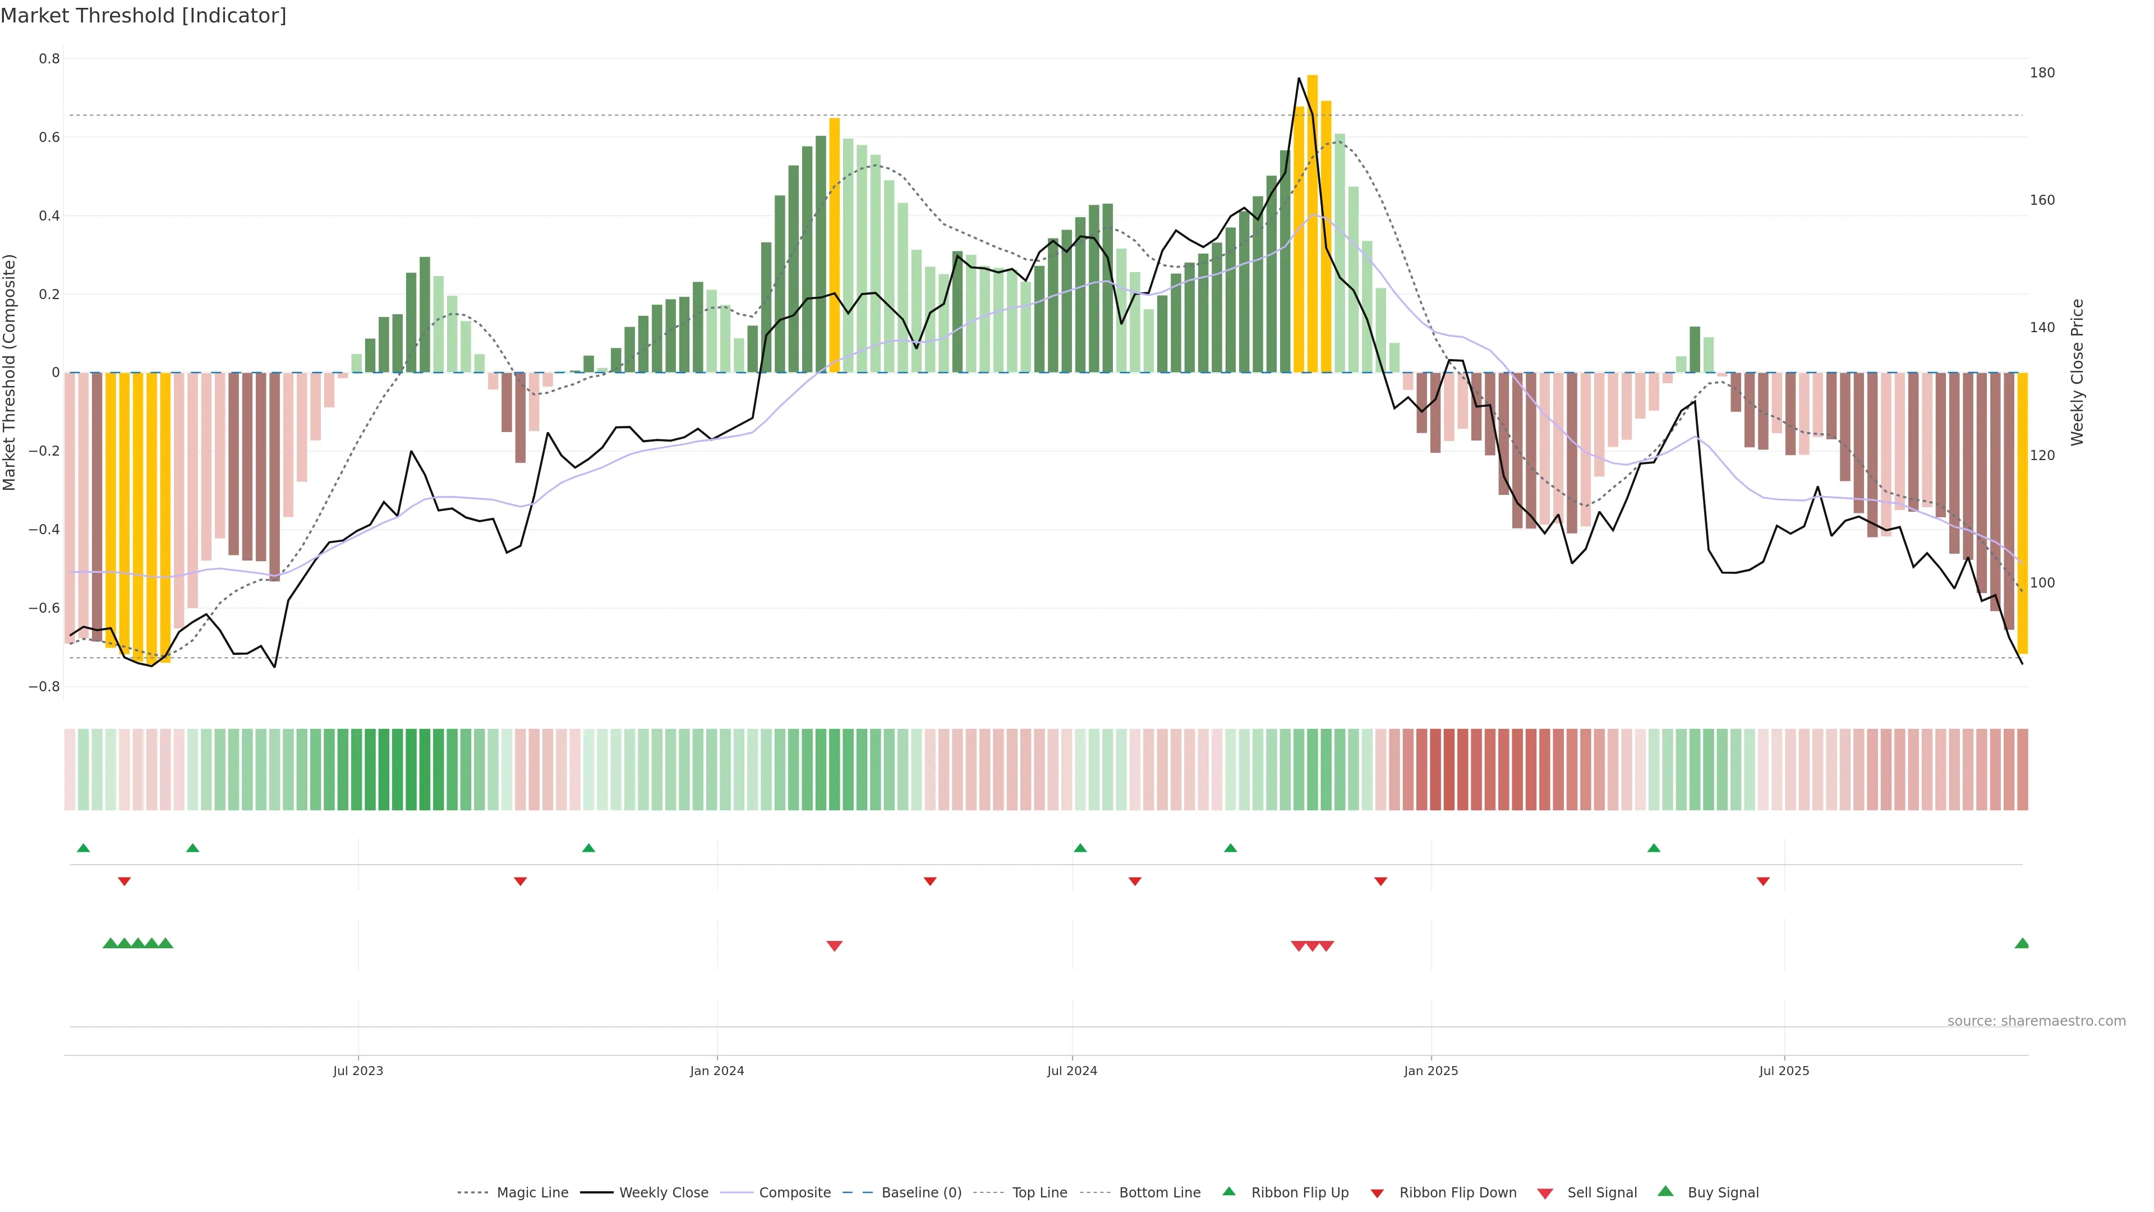Click Sell Signal legend red triangle
This screenshot has width=2154, height=1212.
1545,1193
